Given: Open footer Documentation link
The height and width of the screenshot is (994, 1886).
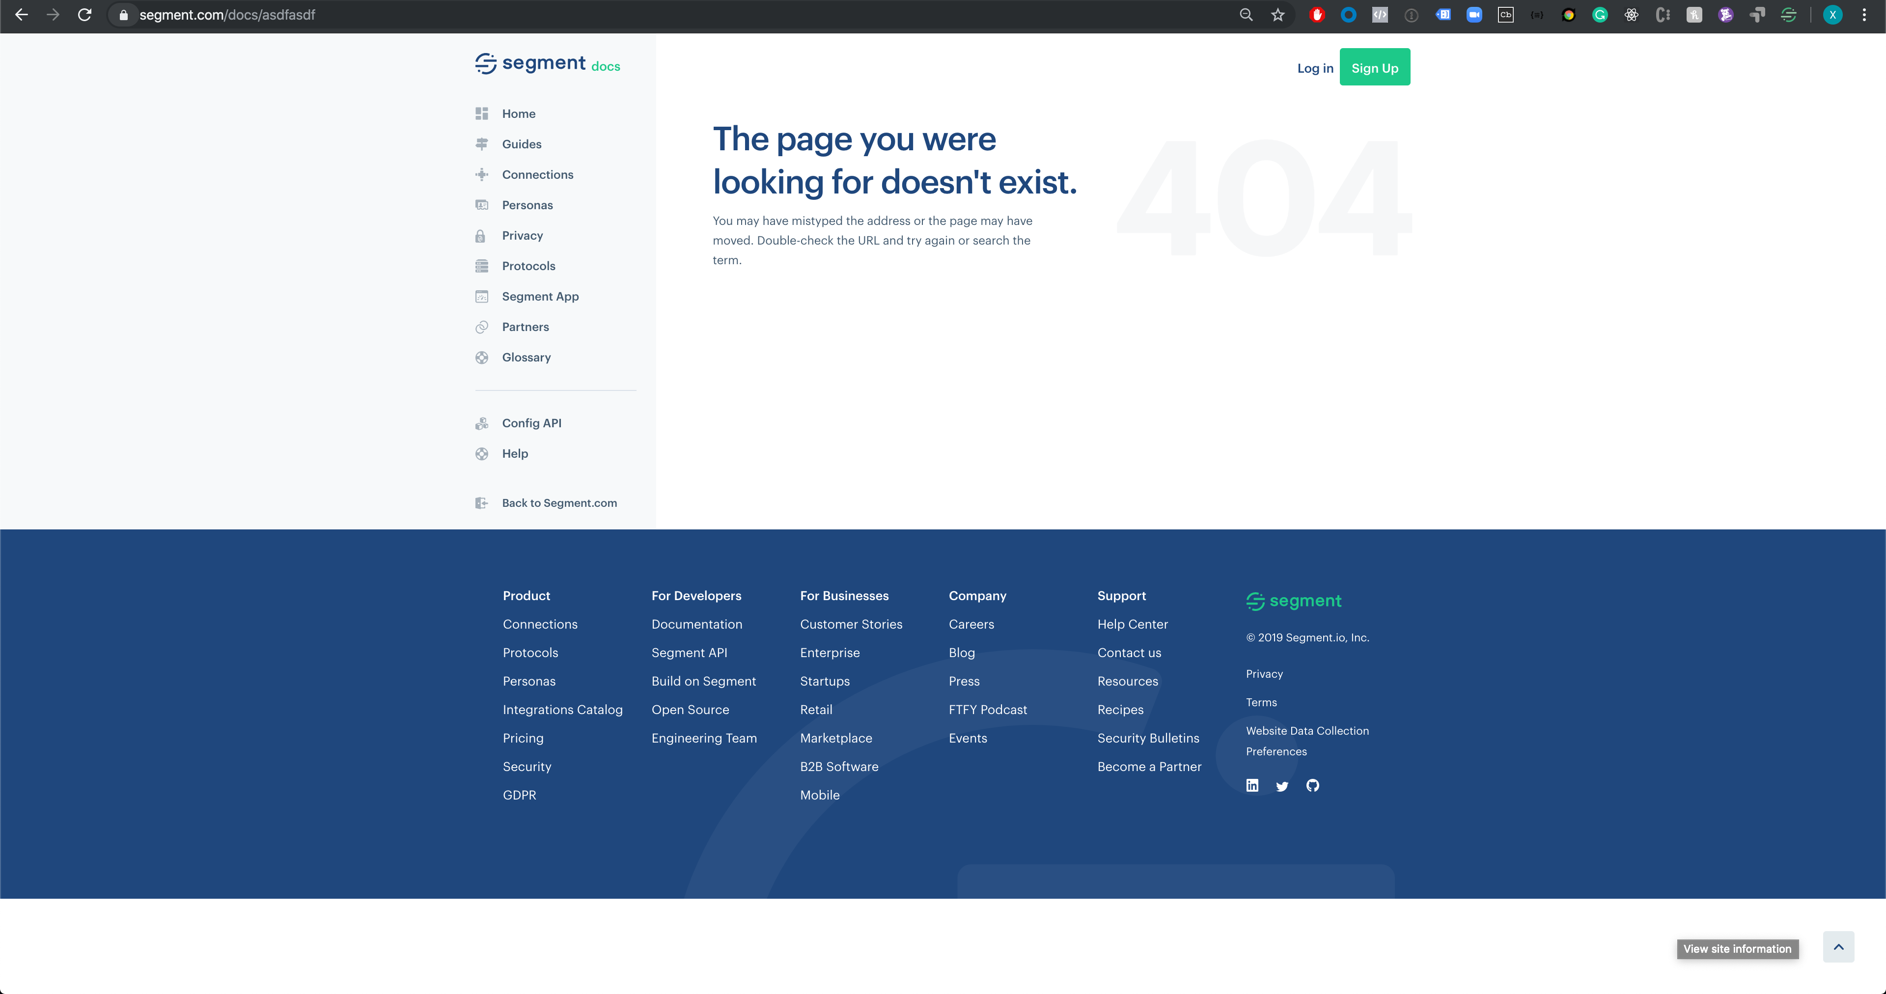Looking at the screenshot, I should click(x=696, y=624).
